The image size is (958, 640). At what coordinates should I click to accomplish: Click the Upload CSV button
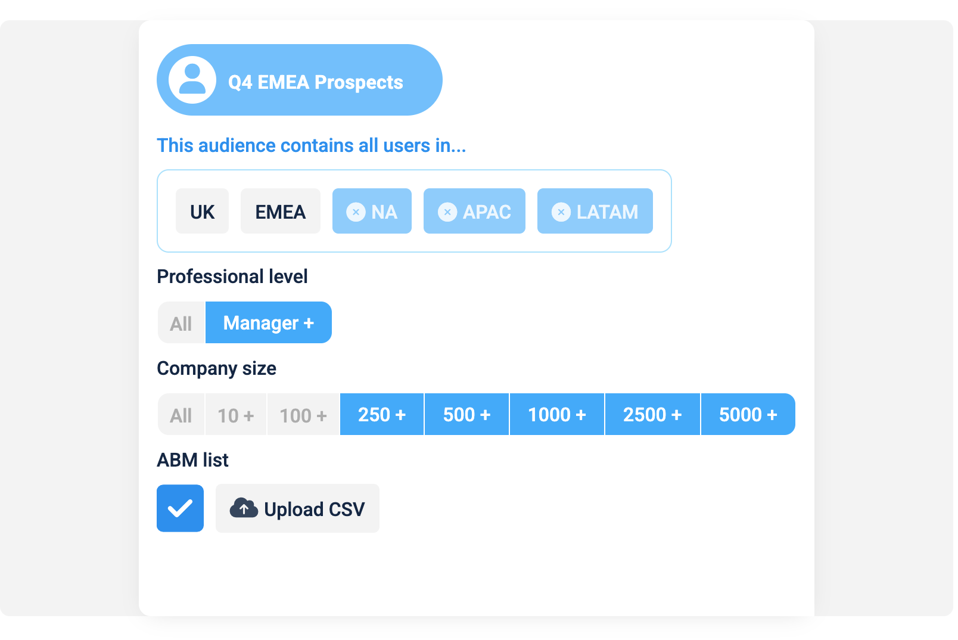point(297,508)
